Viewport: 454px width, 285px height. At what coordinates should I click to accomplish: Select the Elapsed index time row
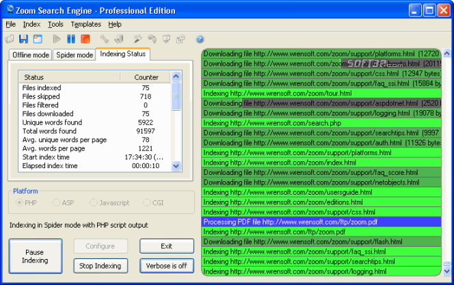click(95, 166)
